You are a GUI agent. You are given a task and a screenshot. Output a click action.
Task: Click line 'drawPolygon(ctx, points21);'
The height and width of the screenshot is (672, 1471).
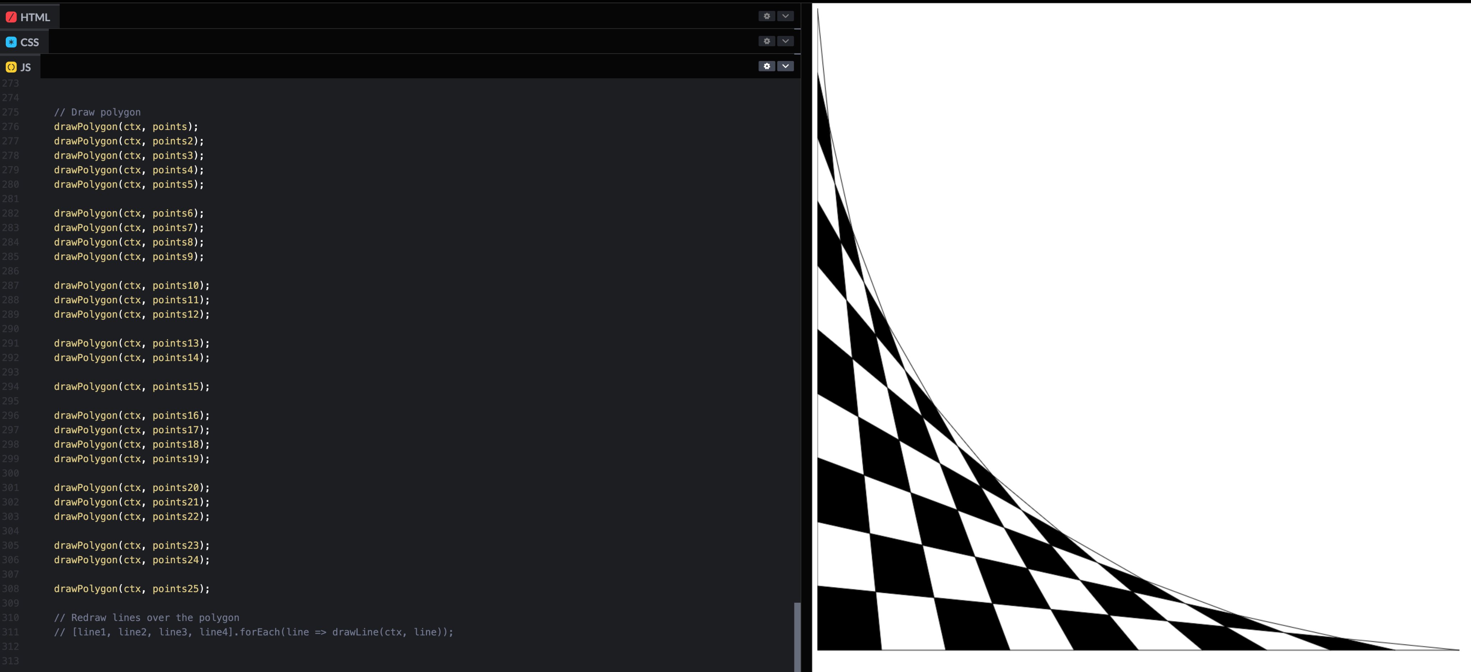(132, 503)
